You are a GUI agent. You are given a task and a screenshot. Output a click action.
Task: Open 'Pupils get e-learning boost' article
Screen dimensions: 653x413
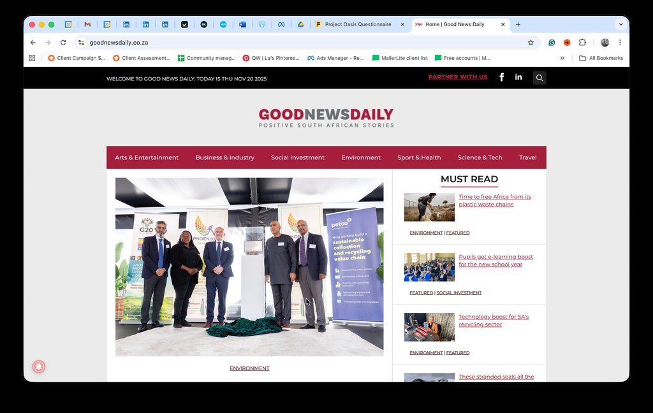coord(495,261)
